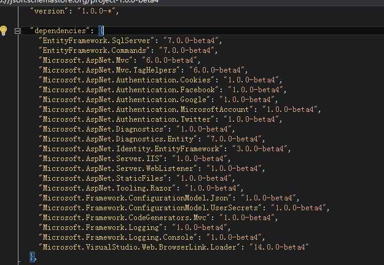The width and height of the screenshot is (384, 265).
Task: Click "Microsoft.AspNet.Authentication.Twitter" key
Action: (127, 119)
